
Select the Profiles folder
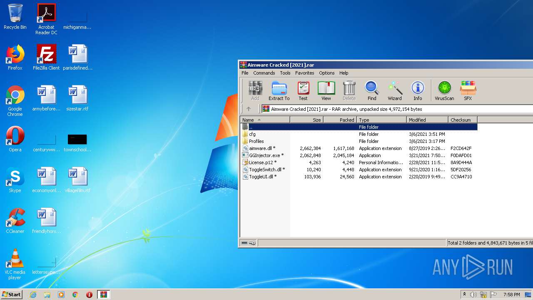pos(359,141)
